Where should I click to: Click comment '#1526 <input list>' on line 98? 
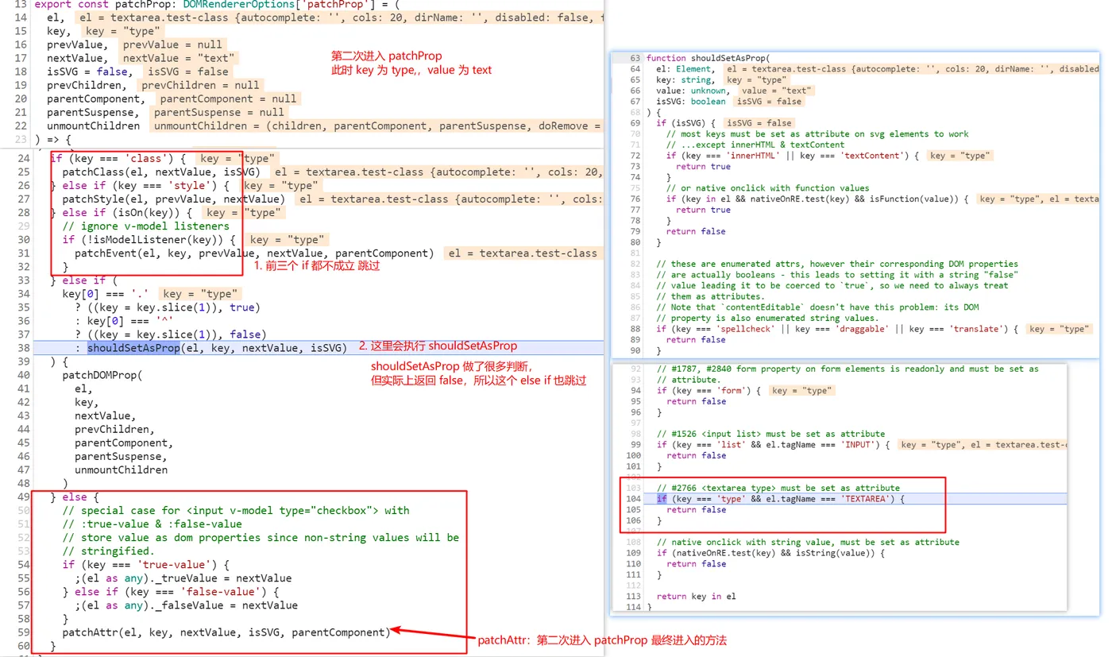tap(770, 434)
